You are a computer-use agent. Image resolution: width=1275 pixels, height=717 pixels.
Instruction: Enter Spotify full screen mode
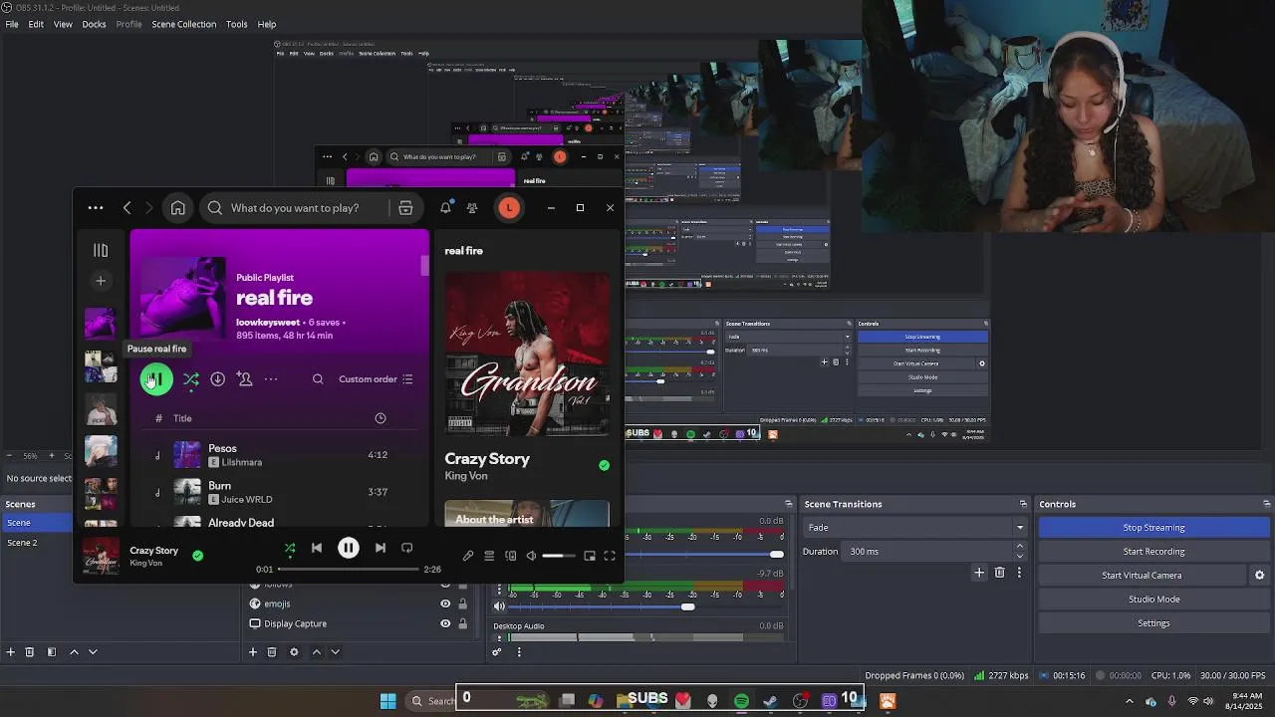(610, 556)
